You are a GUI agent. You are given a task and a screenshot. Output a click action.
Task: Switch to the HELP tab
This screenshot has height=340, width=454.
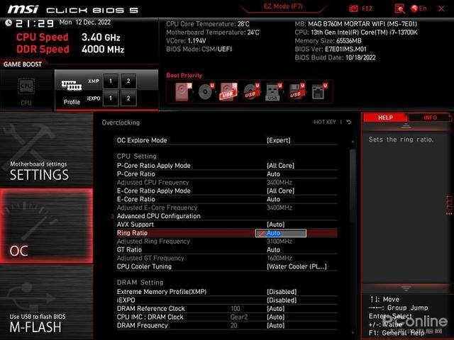coord(385,118)
